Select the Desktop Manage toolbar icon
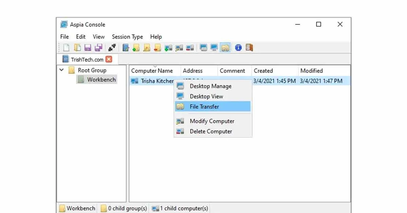The image size is (407, 213). [203, 47]
